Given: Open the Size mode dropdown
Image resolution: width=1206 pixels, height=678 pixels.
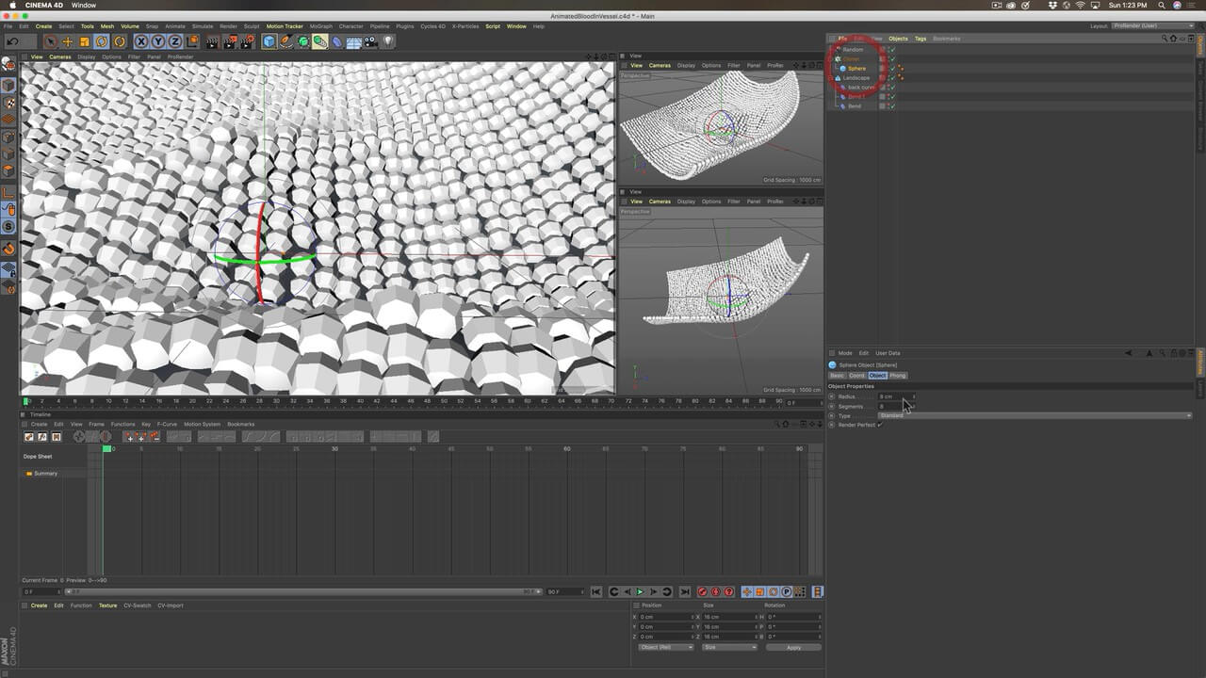Looking at the screenshot, I should (x=729, y=647).
